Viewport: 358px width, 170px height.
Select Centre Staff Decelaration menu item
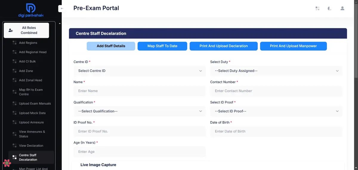(31, 157)
